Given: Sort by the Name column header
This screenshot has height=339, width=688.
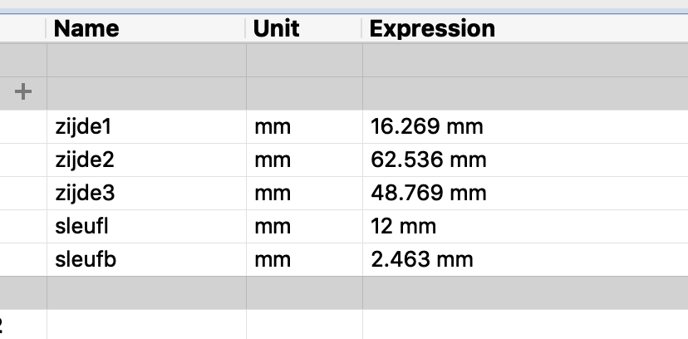Looking at the screenshot, I should [86, 29].
